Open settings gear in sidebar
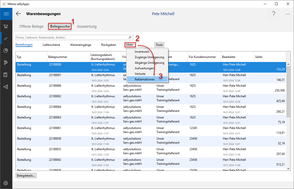 pos(6,183)
